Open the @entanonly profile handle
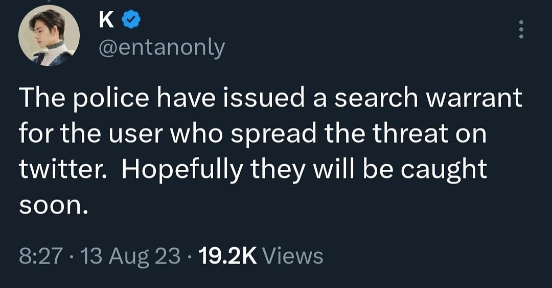 [x=162, y=48]
